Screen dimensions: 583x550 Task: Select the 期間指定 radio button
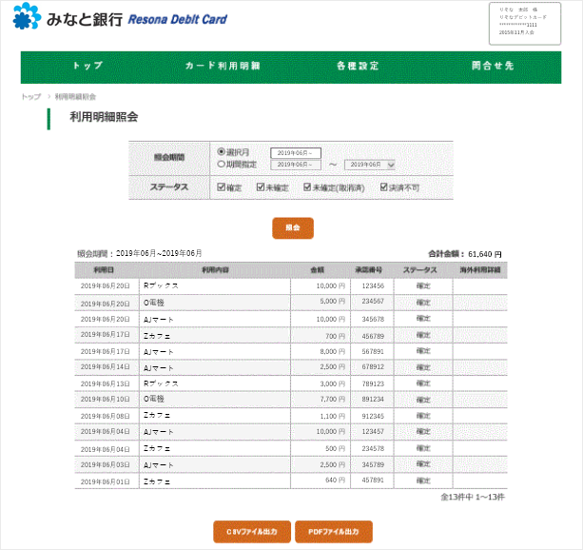coord(222,164)
